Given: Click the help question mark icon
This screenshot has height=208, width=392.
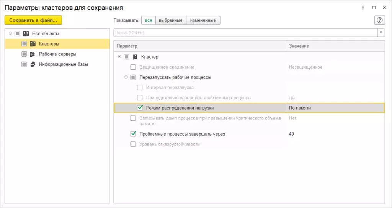Looking at the screenshot, I should pyautogui.click(x=379, y=20).
